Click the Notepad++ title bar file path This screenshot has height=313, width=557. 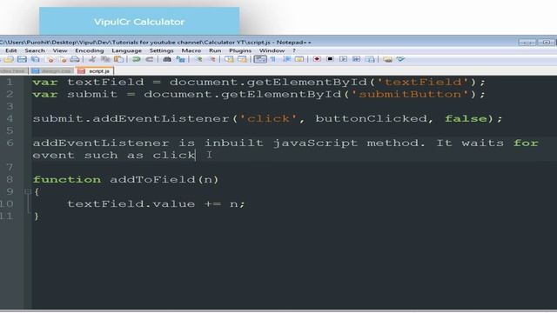155,43
